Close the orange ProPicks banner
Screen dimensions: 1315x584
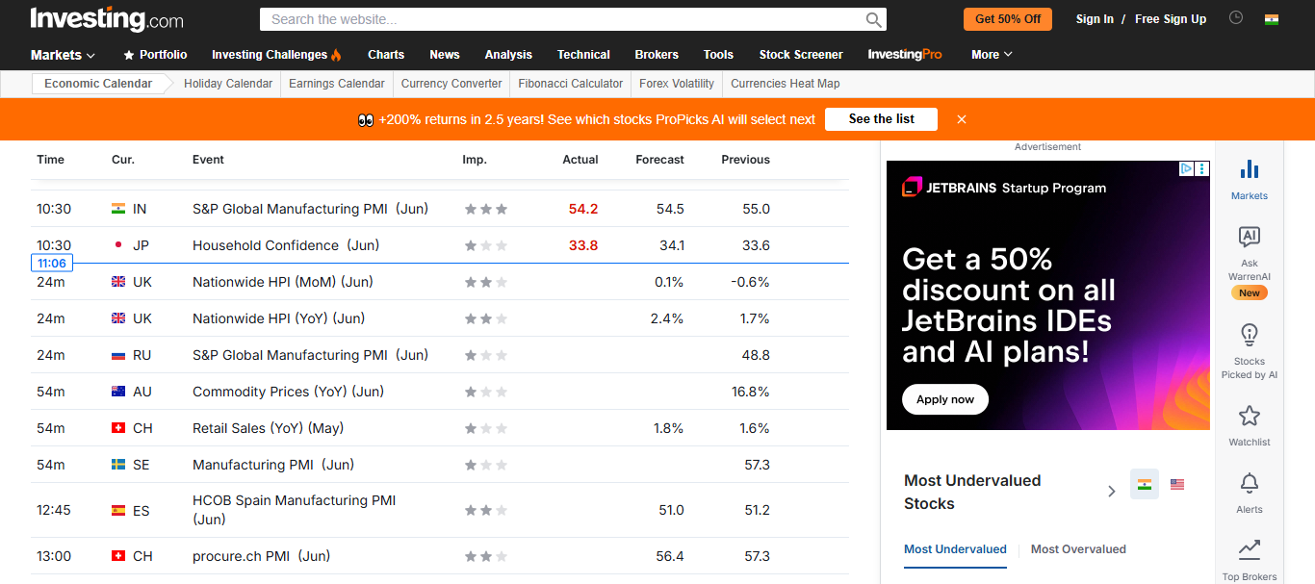coord(962,119)
